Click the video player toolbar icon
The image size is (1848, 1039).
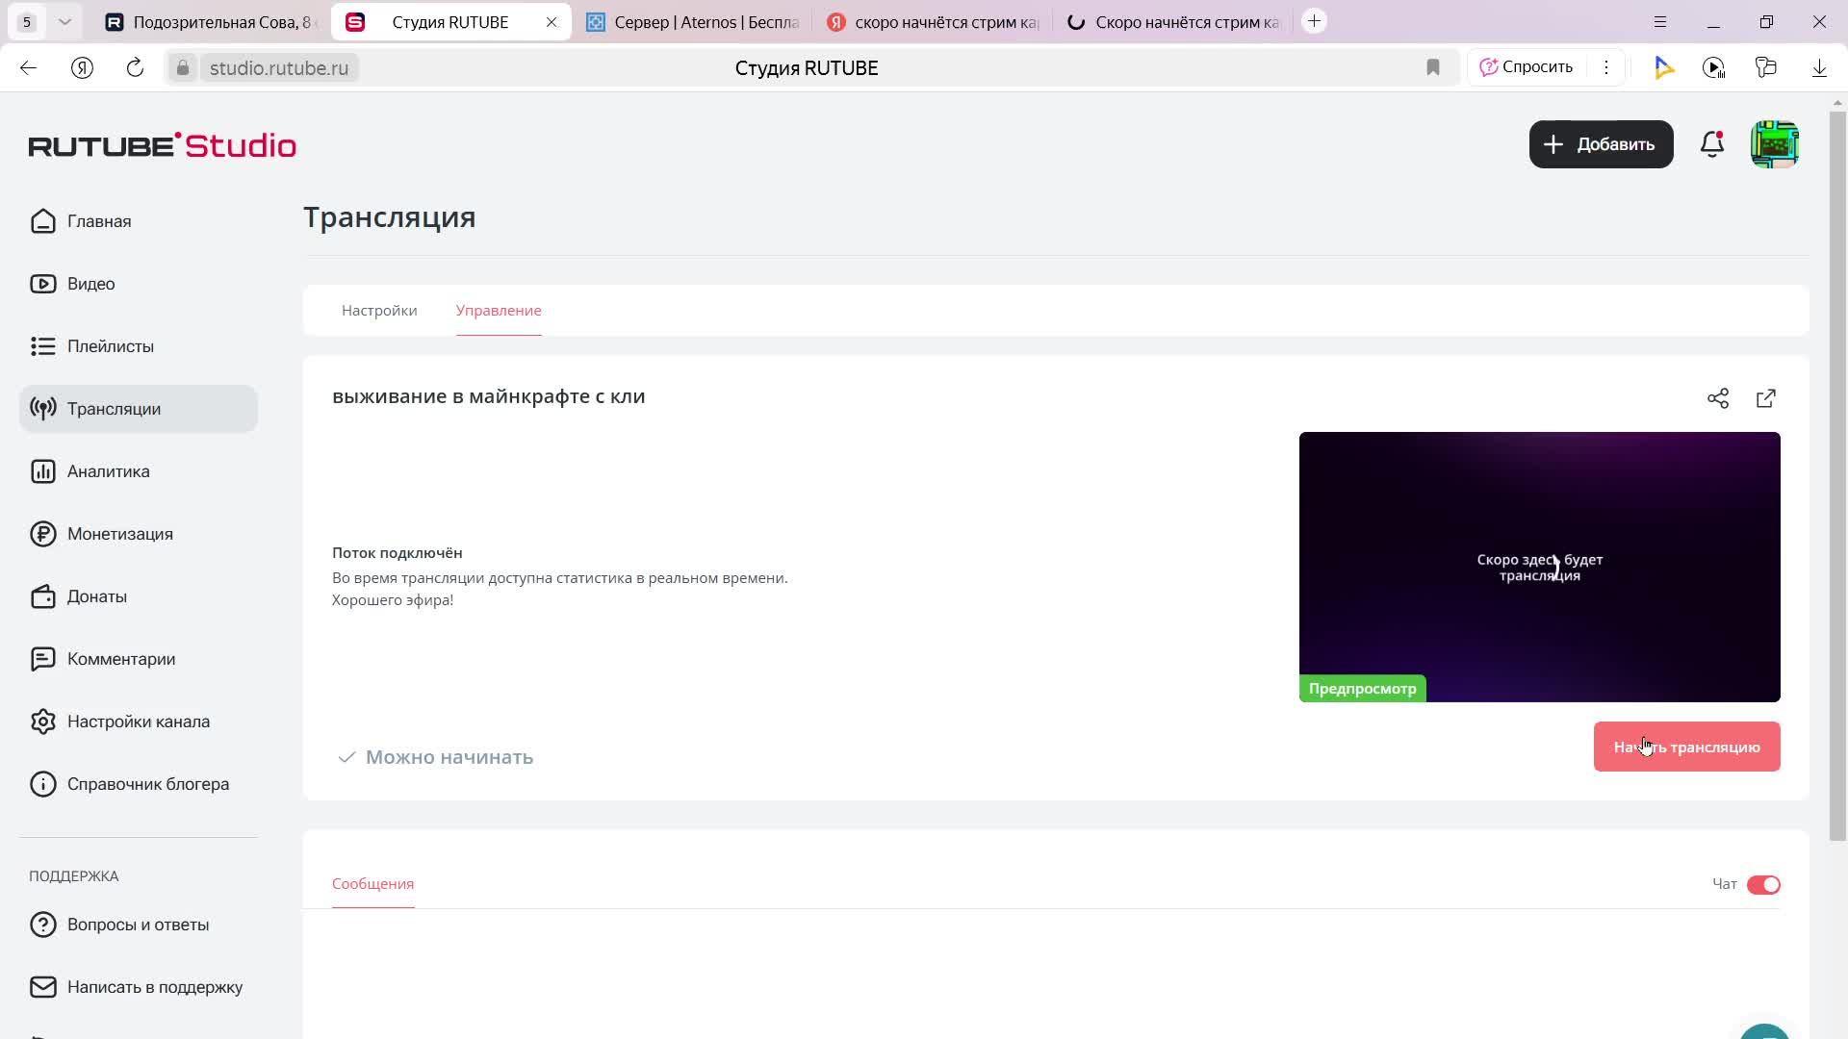click(1713, 67)
